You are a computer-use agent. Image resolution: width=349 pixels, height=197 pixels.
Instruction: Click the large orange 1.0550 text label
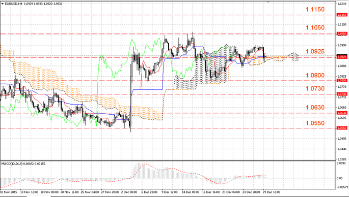pos(315,123)
